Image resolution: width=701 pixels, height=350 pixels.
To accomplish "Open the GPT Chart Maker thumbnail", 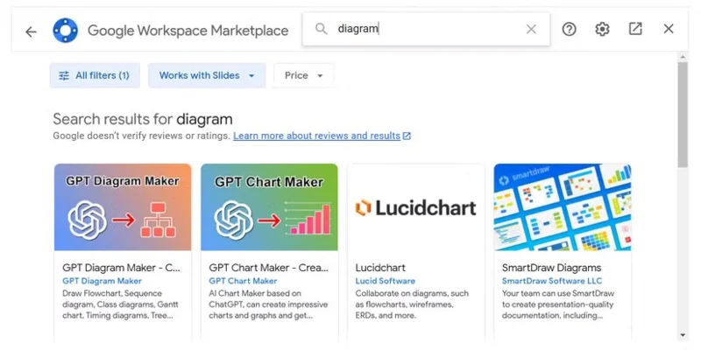I will pyautogui.click(x=269, y=207).
